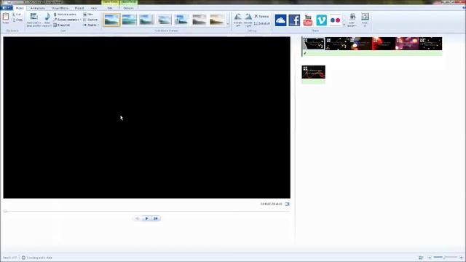Open the Edit tab under Video Tools
The height and width of the screenshot is (262, 466).
[110, 8]
